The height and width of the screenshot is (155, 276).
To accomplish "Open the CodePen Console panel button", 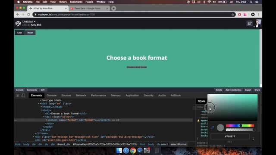I will click(x=19, y=90).
